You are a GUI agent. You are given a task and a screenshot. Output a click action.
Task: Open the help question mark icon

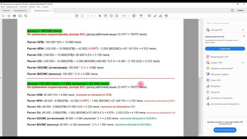[232, 10]
